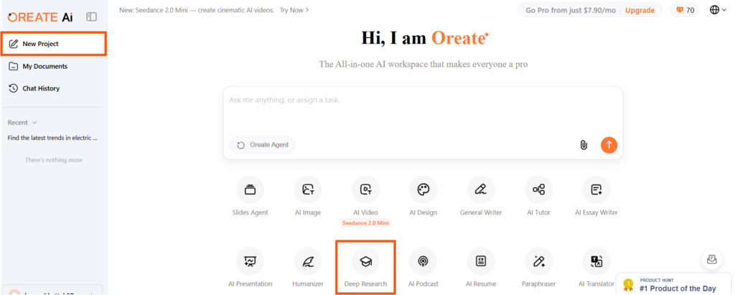Viewport: 735px width, 295px height.
Task: Open the Deep Research tool
Action: pyautogui.click(x=365, y=267)
